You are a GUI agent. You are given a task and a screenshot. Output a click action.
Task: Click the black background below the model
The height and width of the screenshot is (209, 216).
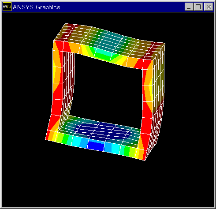coord(108,184)
